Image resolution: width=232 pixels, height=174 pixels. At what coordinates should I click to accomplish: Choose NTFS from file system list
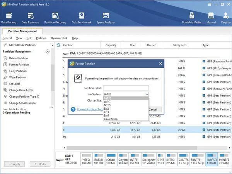tap(126, 105)
